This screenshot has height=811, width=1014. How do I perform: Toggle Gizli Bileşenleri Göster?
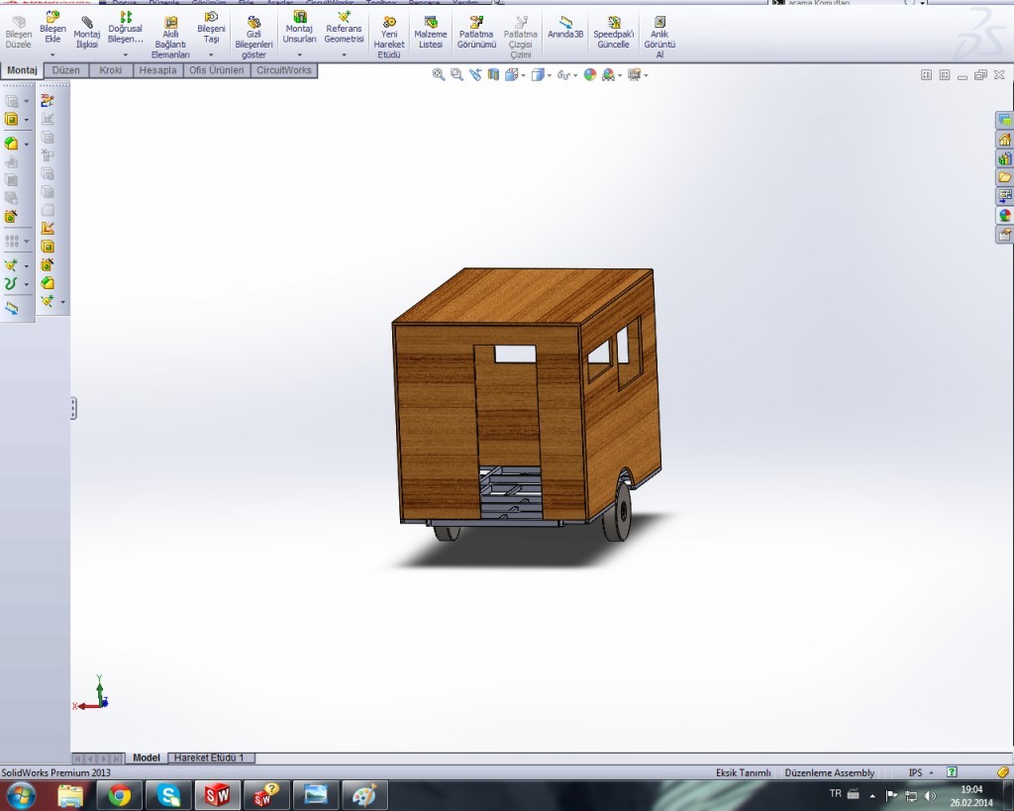[253, 22]
